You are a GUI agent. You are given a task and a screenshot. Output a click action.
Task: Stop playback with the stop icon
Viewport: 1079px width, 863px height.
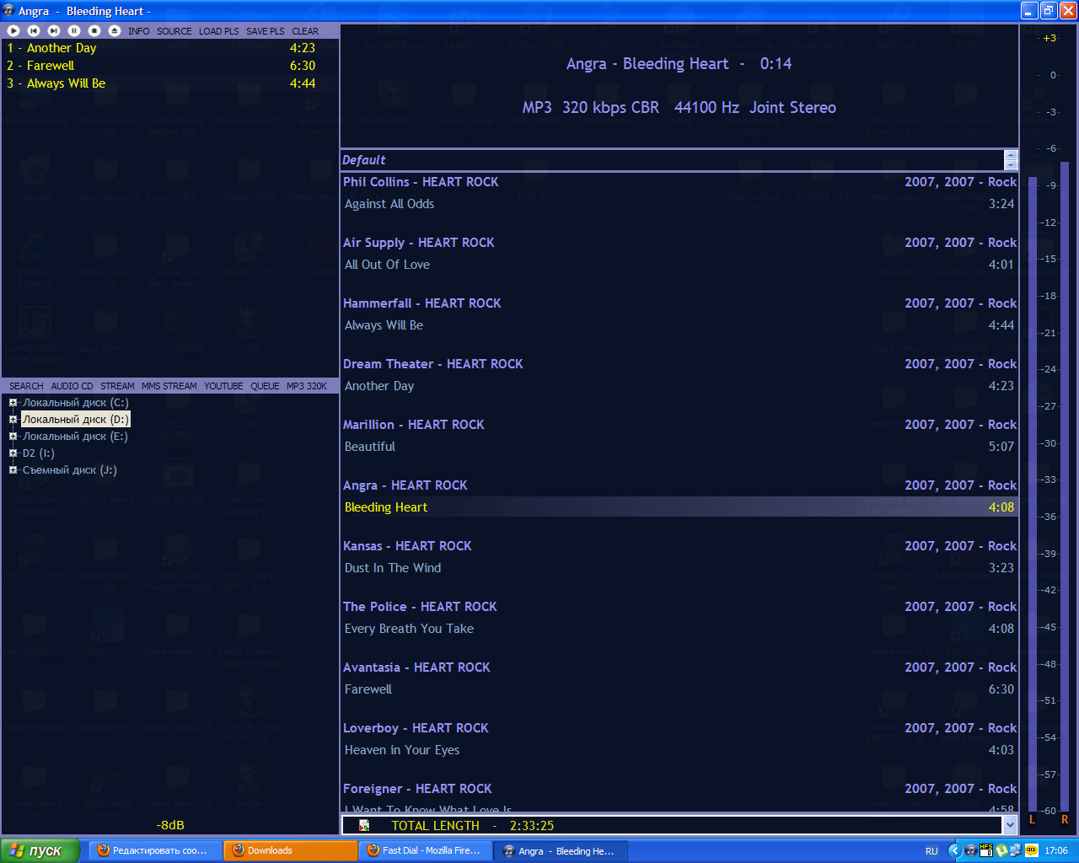94,30
